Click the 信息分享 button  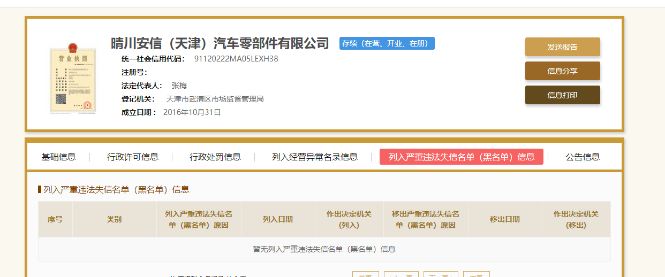(562, 71)
